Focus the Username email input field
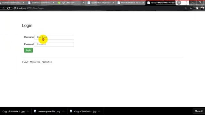This screenshot has width=205, height=115. [54, 37]
